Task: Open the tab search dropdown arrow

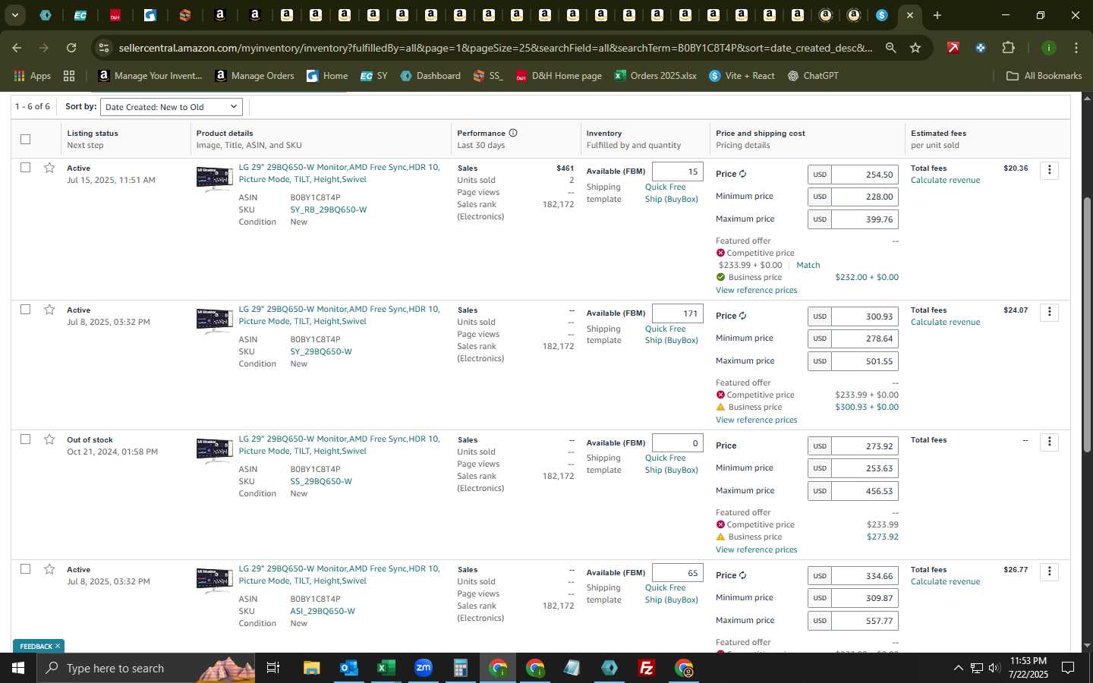Action: coord(14,15)
